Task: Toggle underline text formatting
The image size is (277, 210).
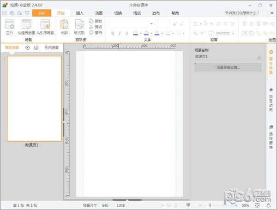Action: coord(126,33)
